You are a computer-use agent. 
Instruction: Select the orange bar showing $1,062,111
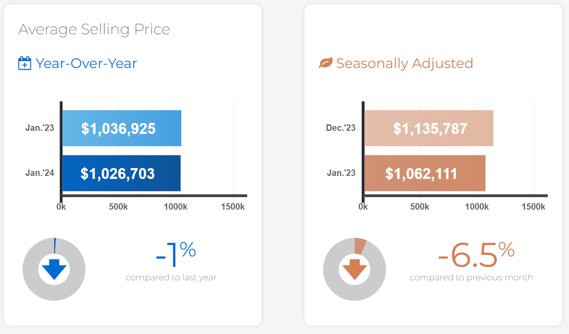425,173
